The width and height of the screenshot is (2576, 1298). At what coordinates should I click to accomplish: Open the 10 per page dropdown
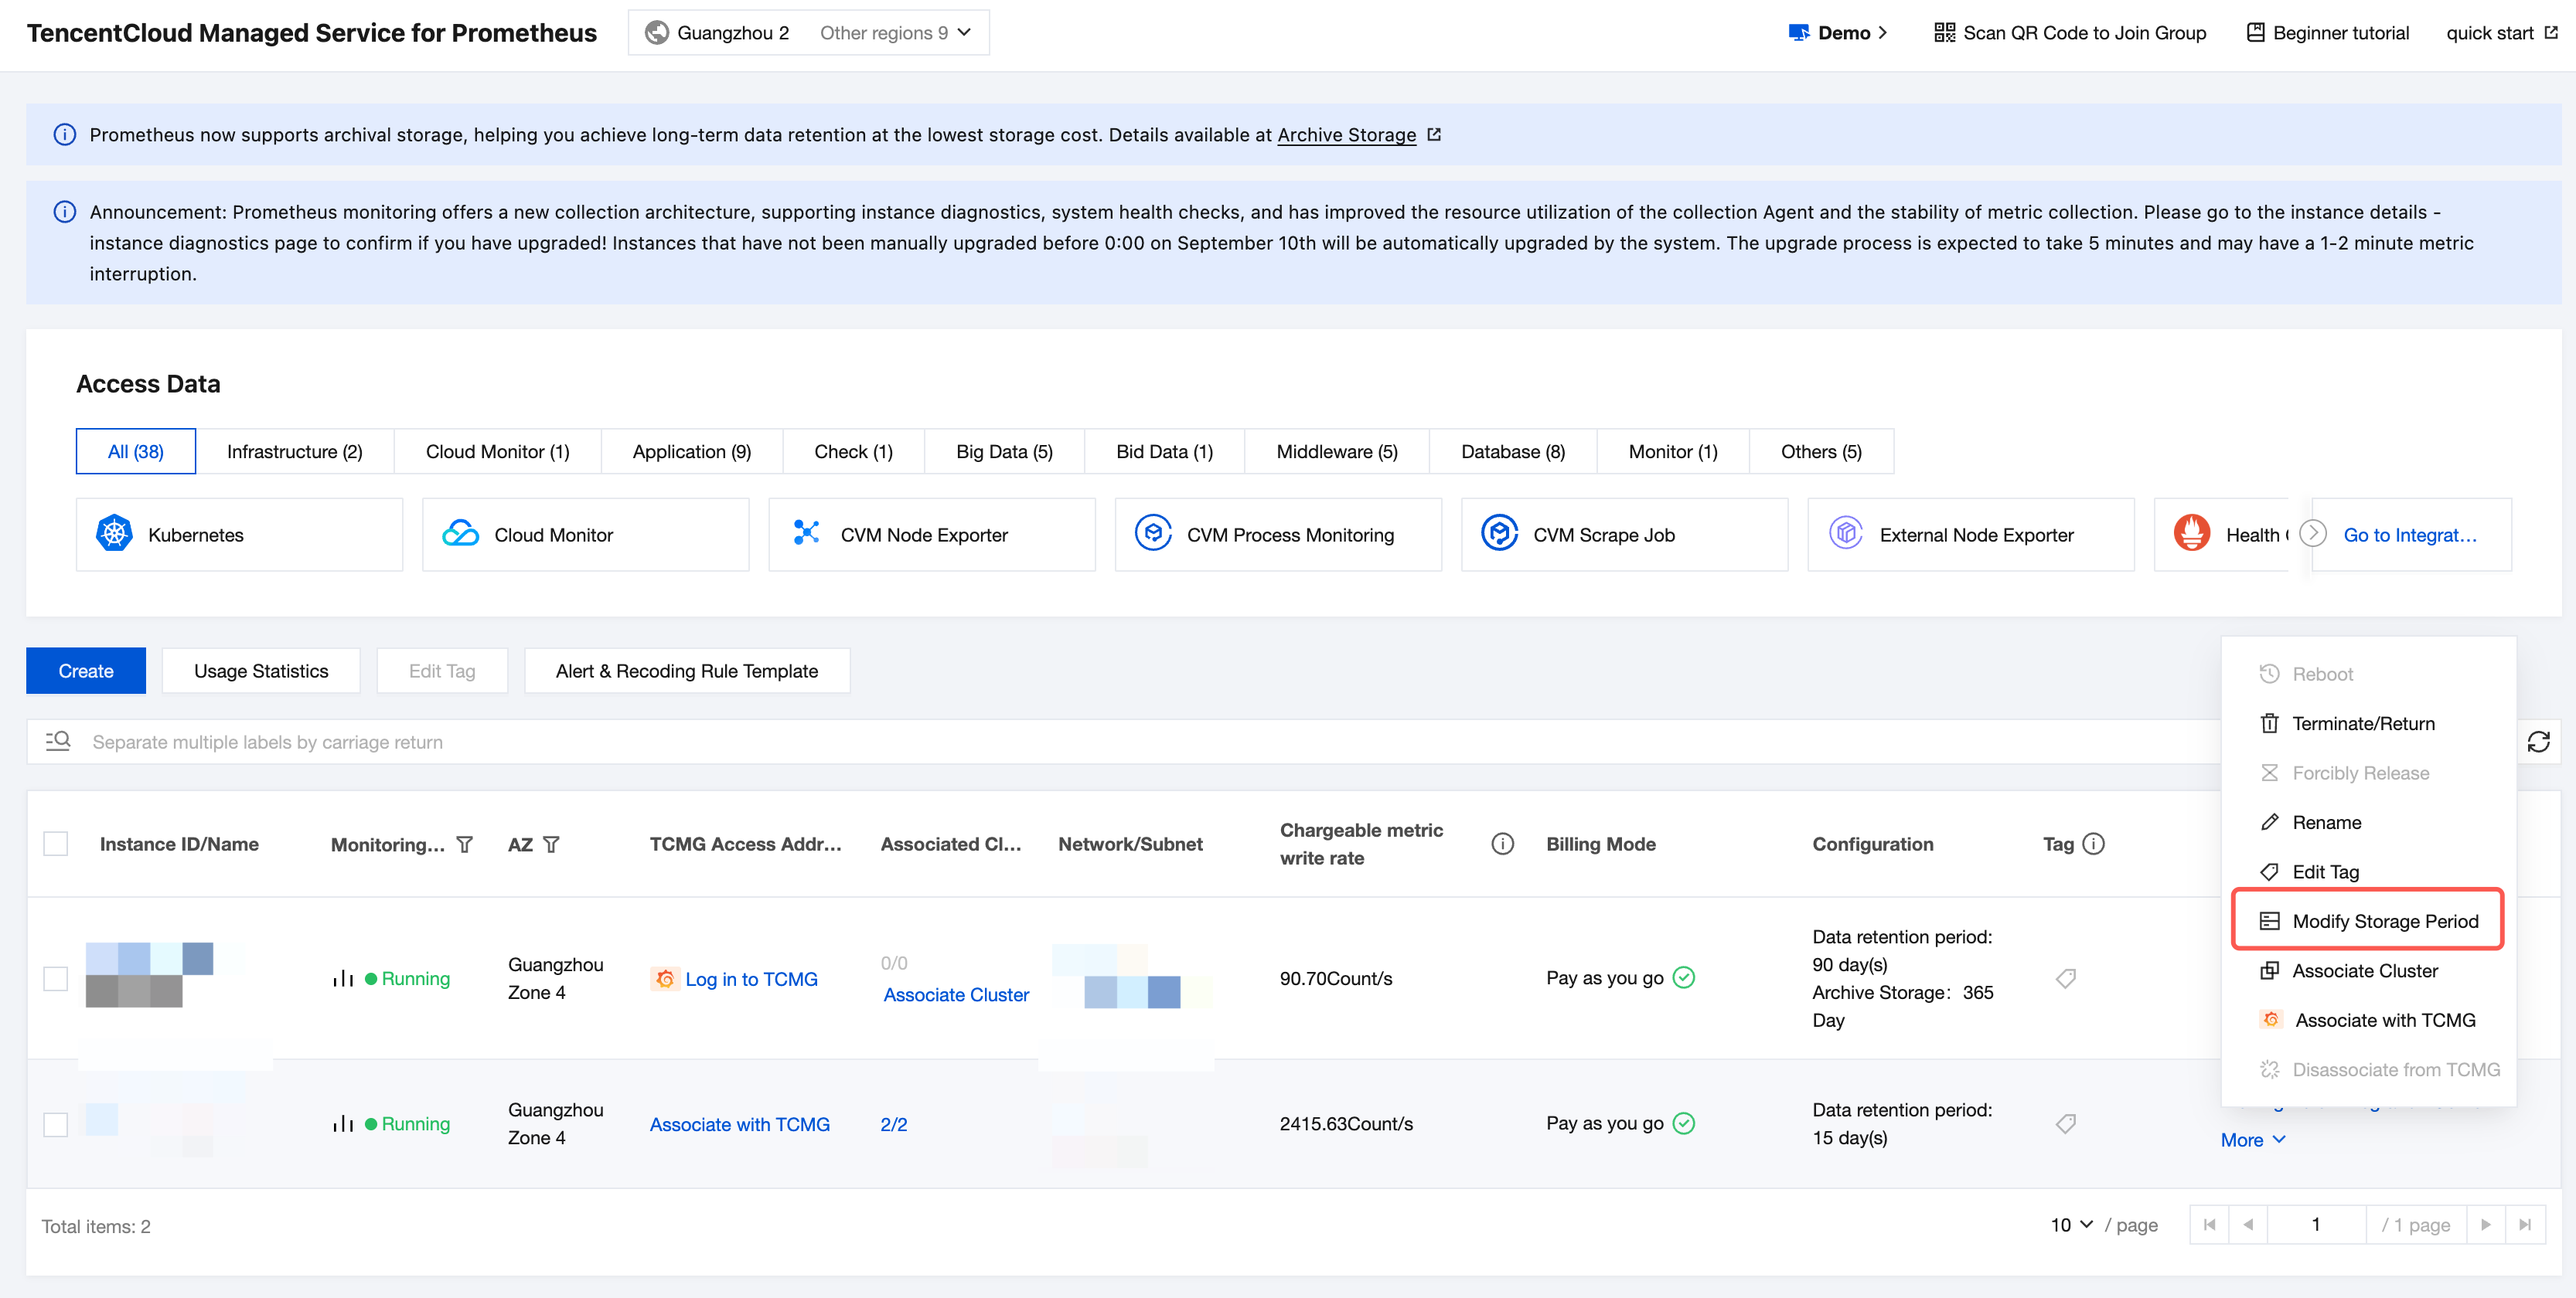coord(2070,1225)
